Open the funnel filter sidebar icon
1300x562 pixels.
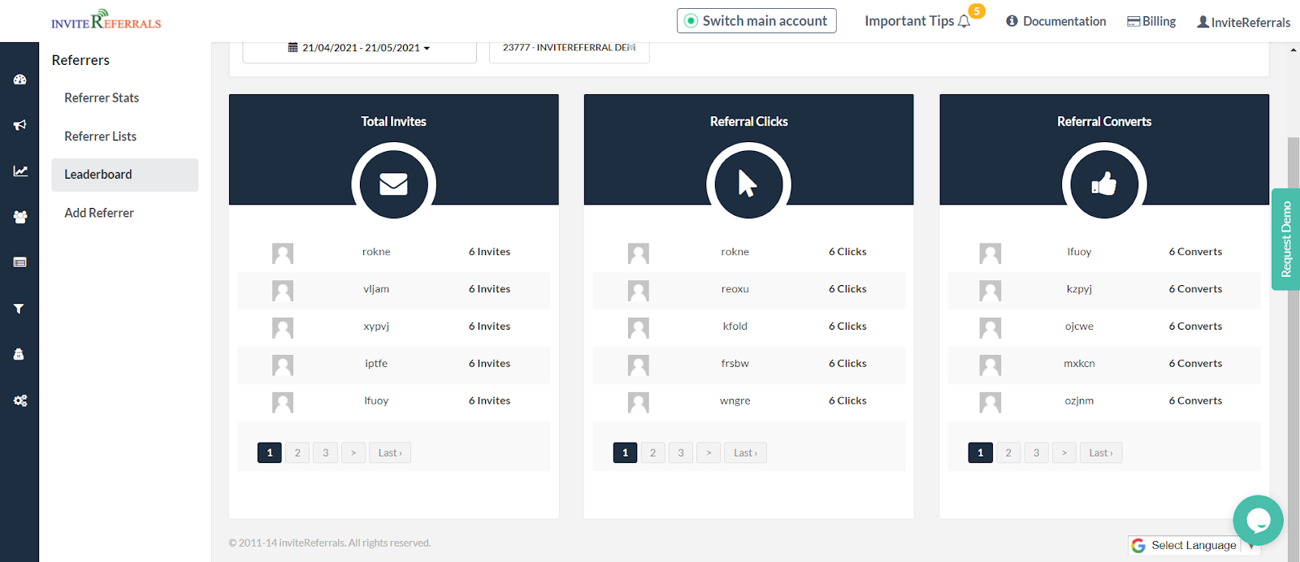click(19, 309)
